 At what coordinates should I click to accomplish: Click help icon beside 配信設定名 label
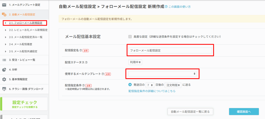click(x=81, y=51)
